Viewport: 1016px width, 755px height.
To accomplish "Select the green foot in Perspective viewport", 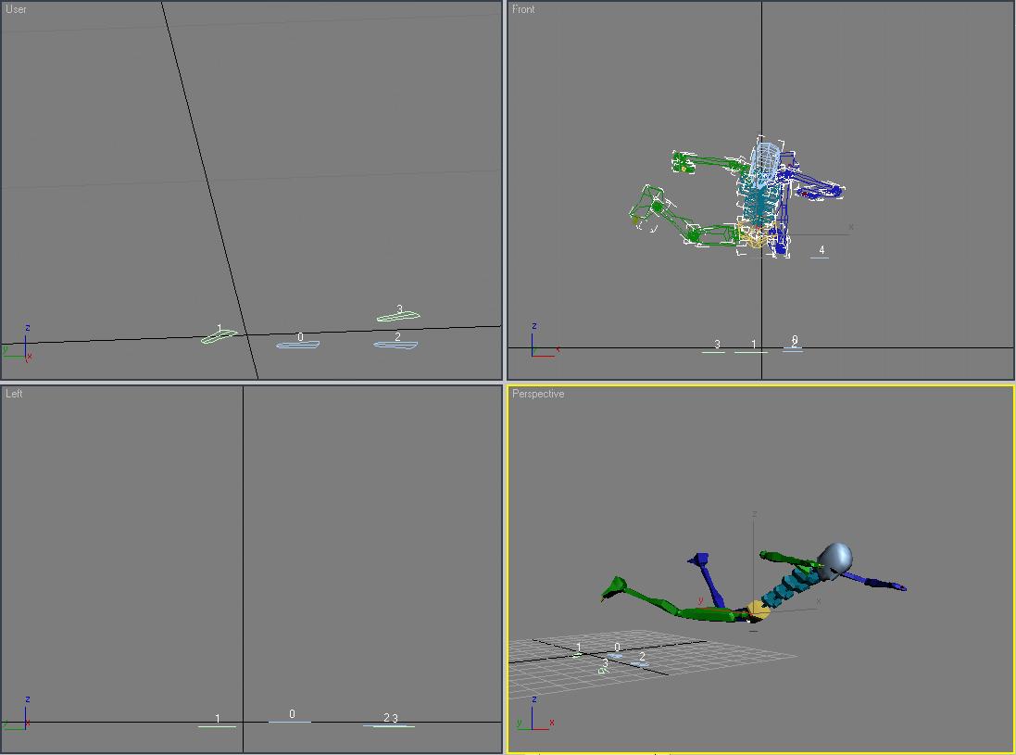I will pyautogui.click(x=613, y=589).
